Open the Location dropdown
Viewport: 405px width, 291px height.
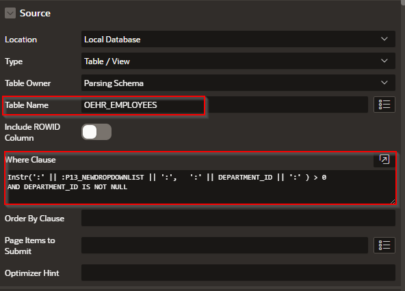point(238,39)
